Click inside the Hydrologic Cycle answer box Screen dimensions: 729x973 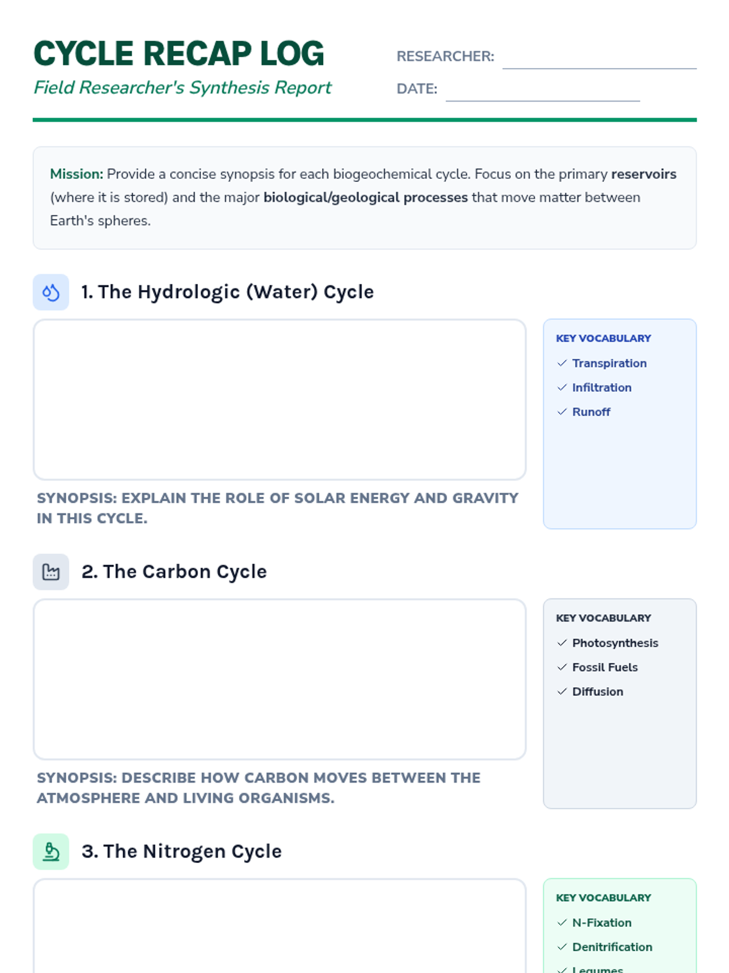[x=279, y=400]
